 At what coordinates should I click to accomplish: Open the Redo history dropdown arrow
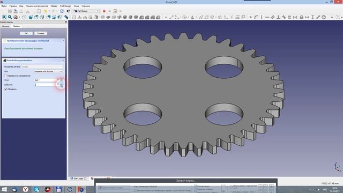pyautogui.click(x=57, y=11)
